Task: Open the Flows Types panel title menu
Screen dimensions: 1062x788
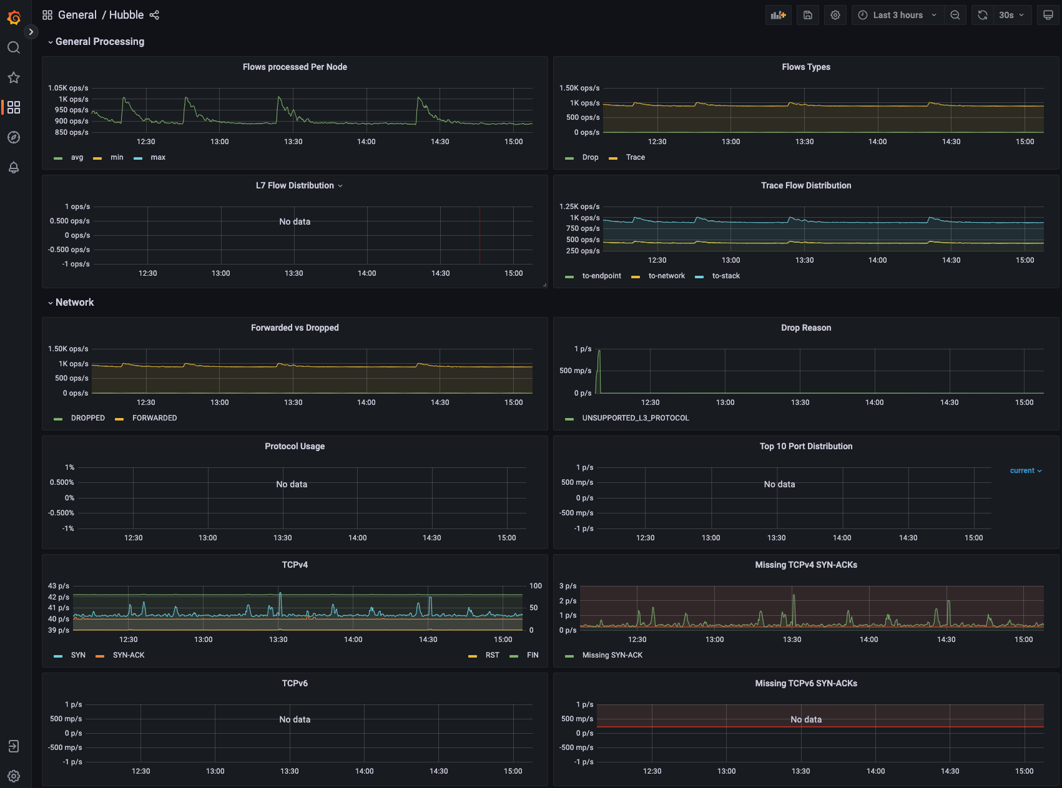Action: [805, 67]
